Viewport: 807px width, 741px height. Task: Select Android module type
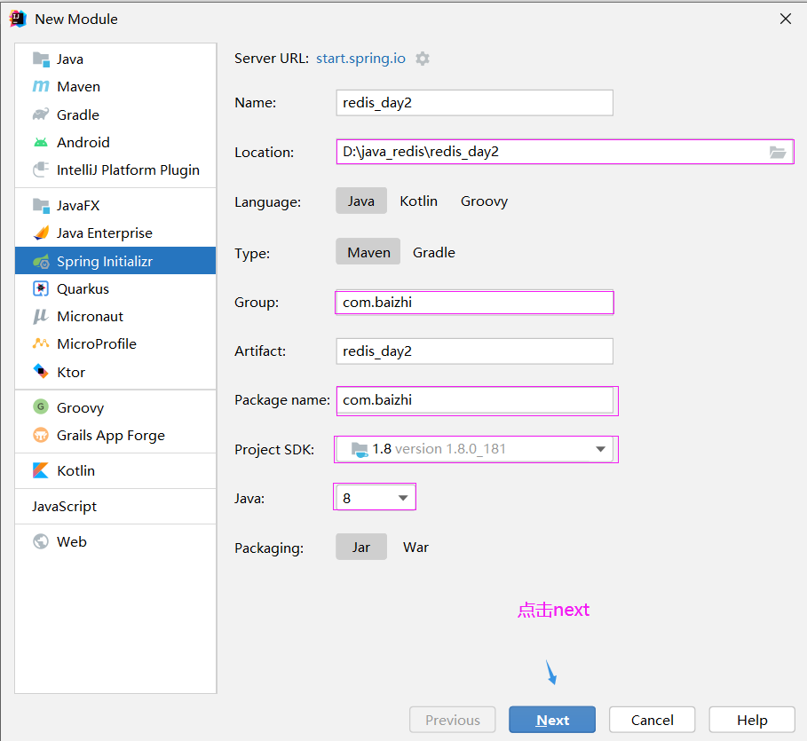[x=115, y=142]
